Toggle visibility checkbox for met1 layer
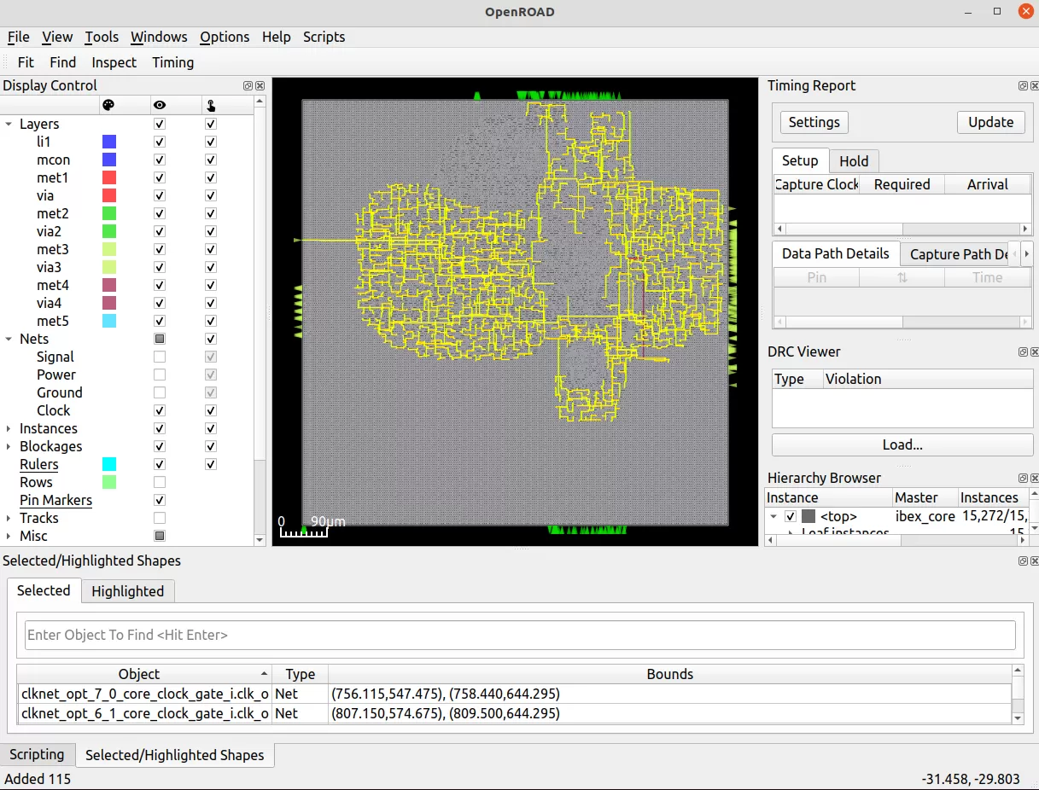This screenshot has width=1039, height=790. coord(160,177)
